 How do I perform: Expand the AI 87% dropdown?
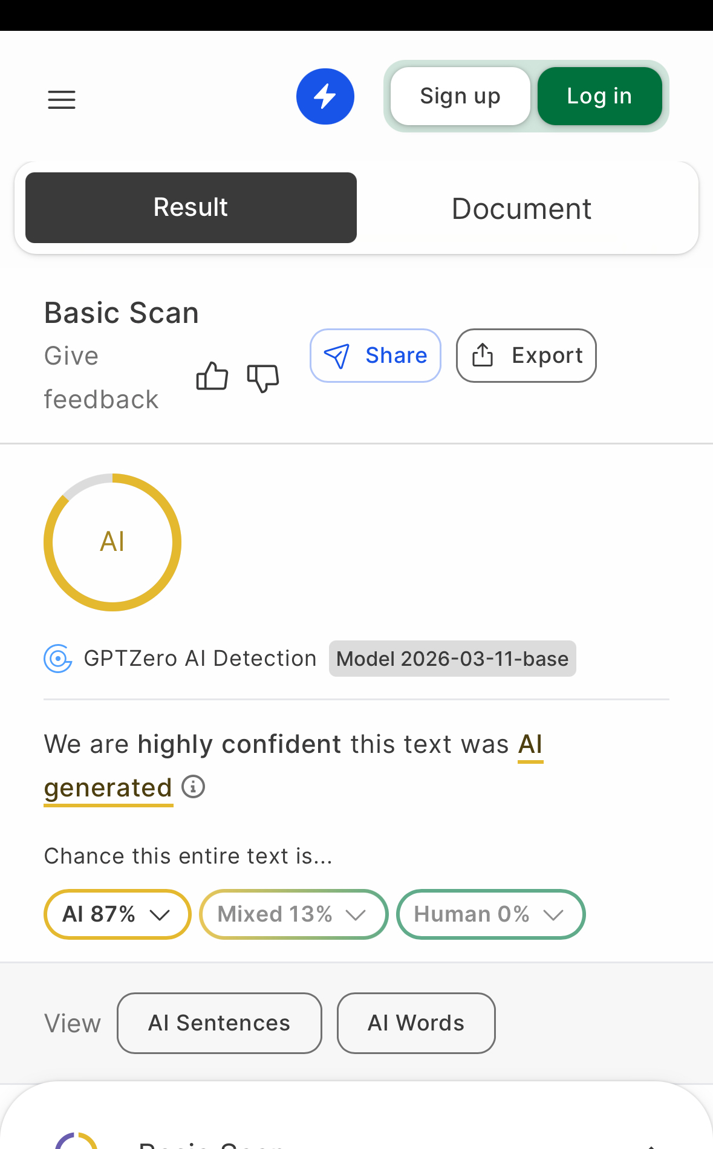point(117,914)
